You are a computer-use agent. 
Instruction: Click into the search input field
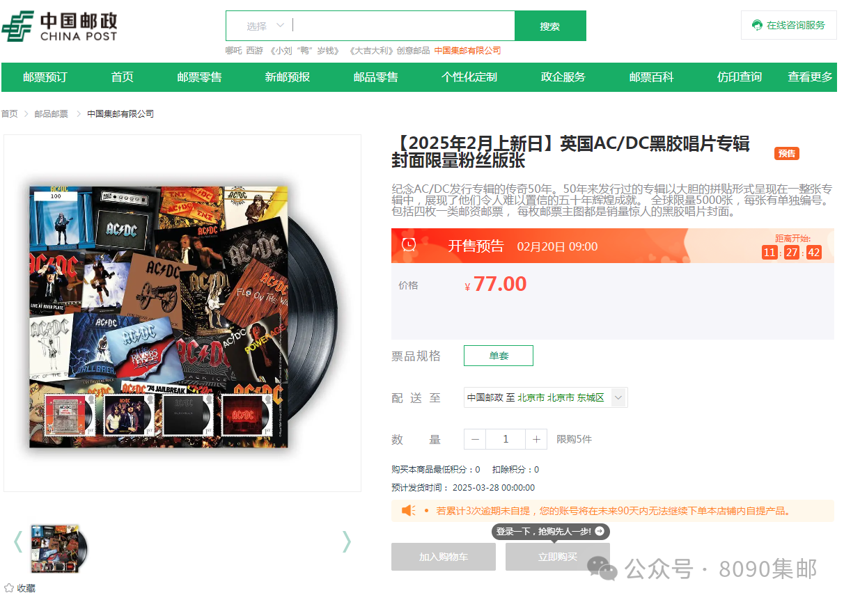(403, 26)
